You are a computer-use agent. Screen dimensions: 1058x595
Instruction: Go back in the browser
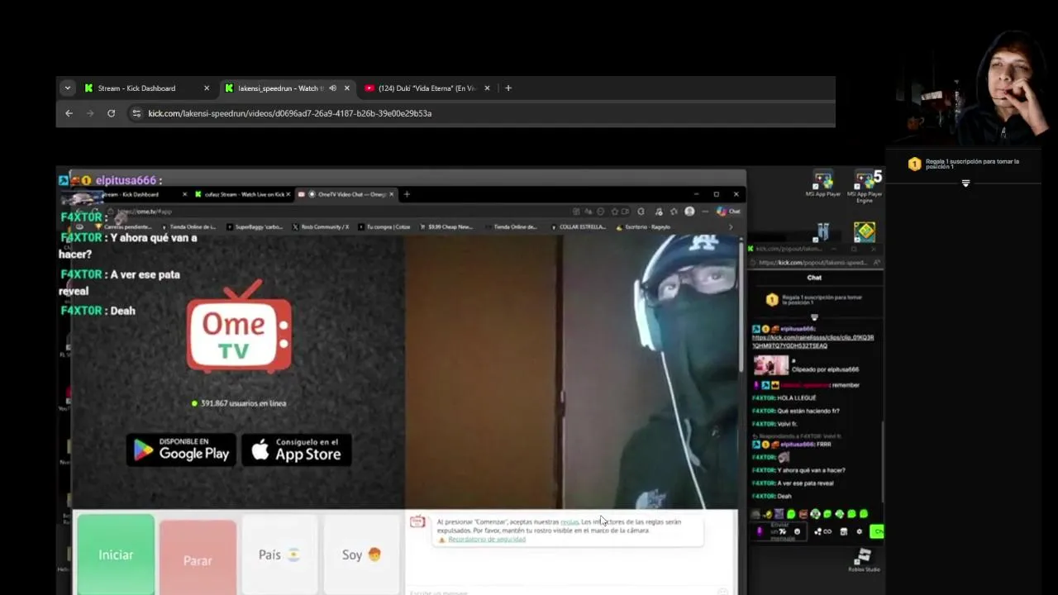click(69, 113)
